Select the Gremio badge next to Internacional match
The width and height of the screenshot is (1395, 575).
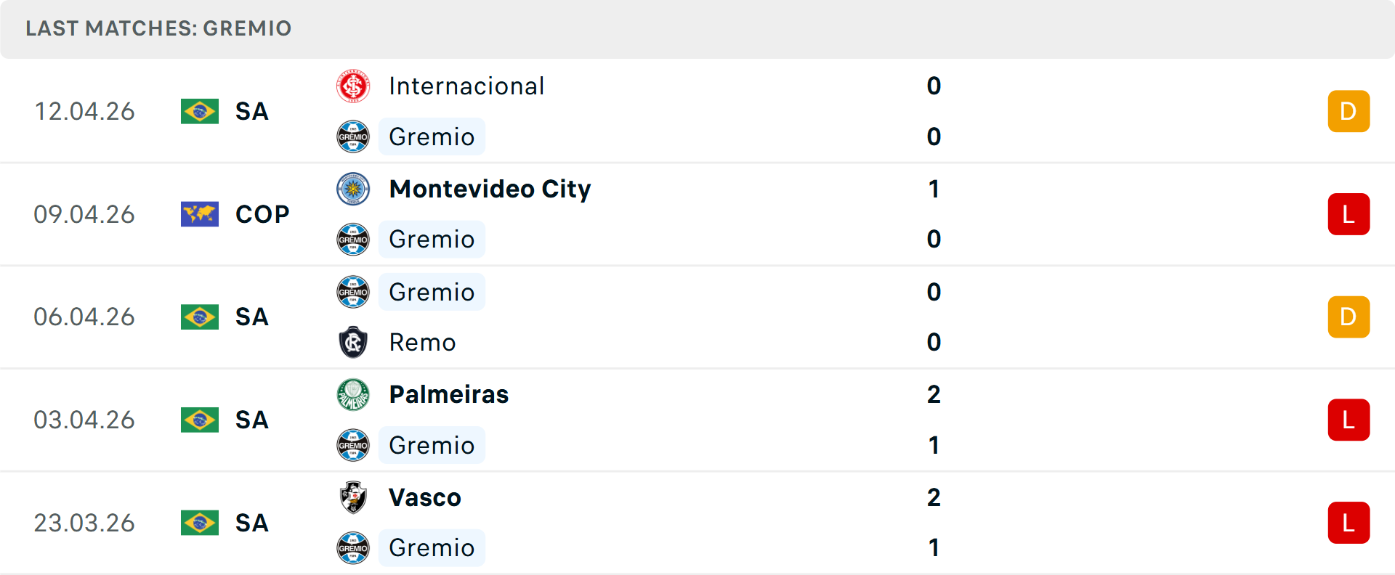[x=353, y=136]
